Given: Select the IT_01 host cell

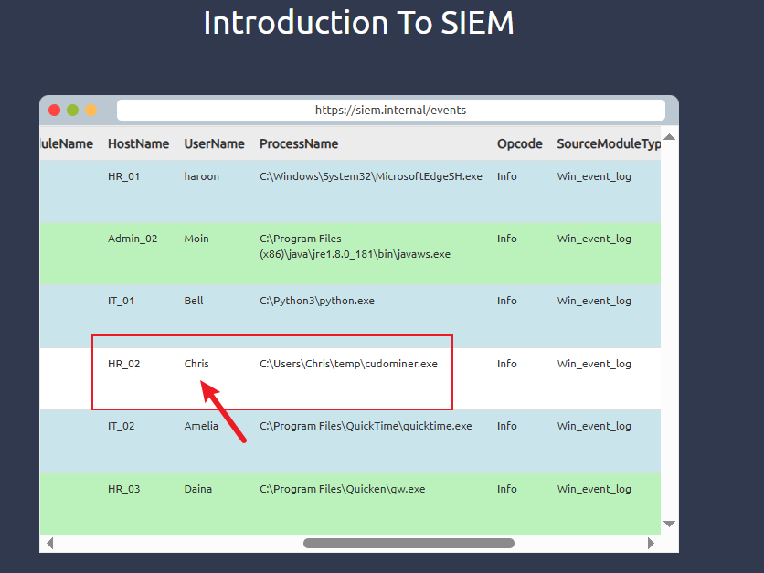Looking at the screenshot, I should tap(121, 301).
